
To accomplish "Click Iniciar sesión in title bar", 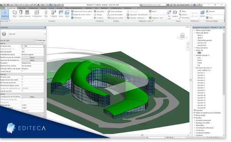I will 184,5.
